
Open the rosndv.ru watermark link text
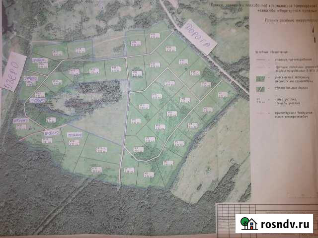(283, 223)
